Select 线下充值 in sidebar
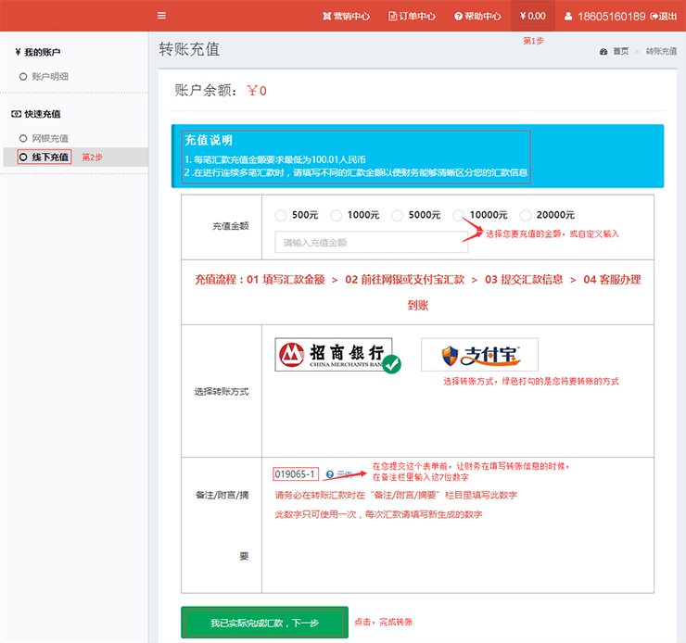The width and height of the screenshot is (686, 643). coord(50,158)
